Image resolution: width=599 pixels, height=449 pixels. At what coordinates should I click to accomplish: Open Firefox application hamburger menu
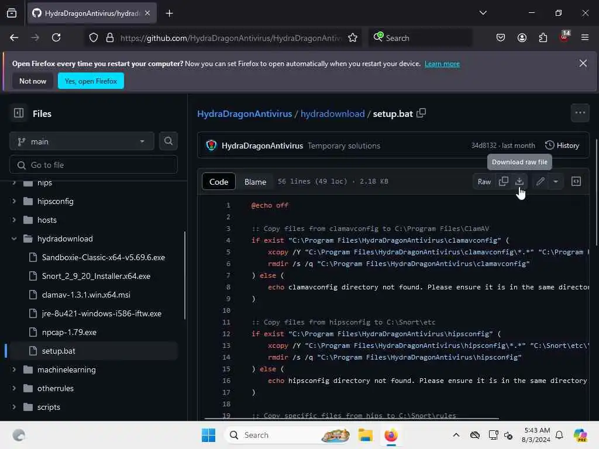coord(584,37)
